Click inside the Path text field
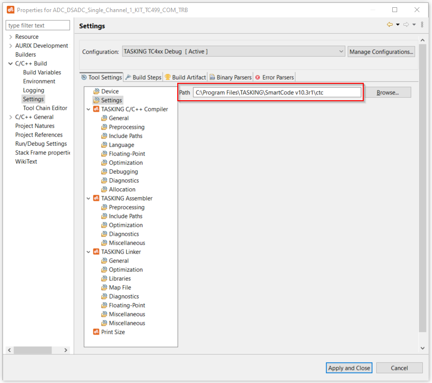 point(277,92)
